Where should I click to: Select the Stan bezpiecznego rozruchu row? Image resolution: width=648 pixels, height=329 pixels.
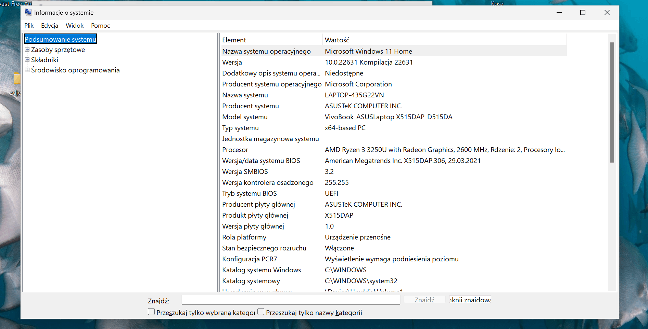394,248
